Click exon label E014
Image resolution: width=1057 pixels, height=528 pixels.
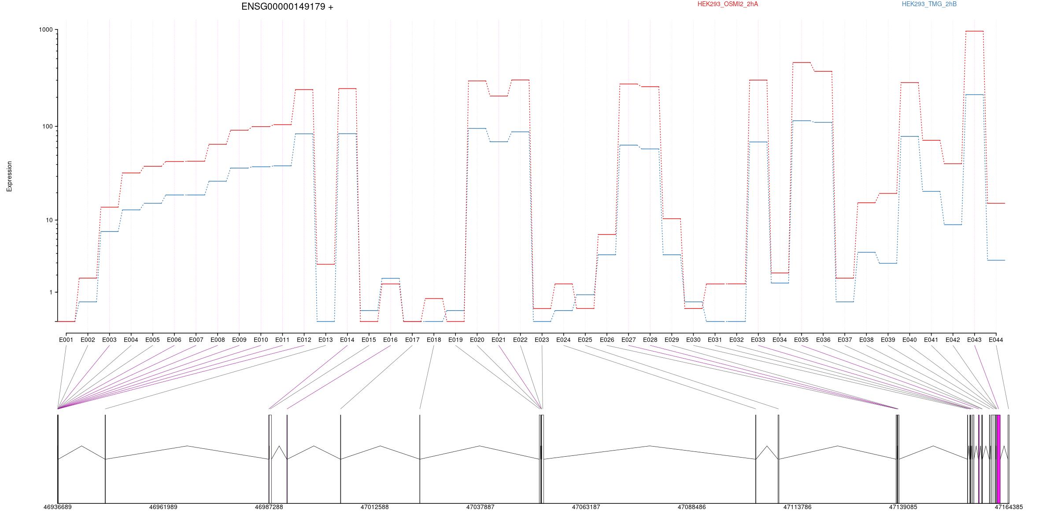coord(347,340)
